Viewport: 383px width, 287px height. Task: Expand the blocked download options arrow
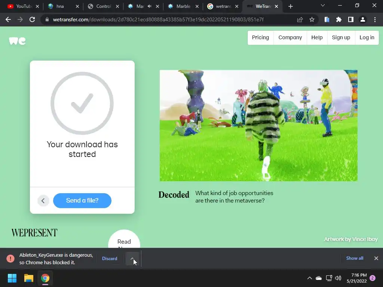click(x=132, y=259)
